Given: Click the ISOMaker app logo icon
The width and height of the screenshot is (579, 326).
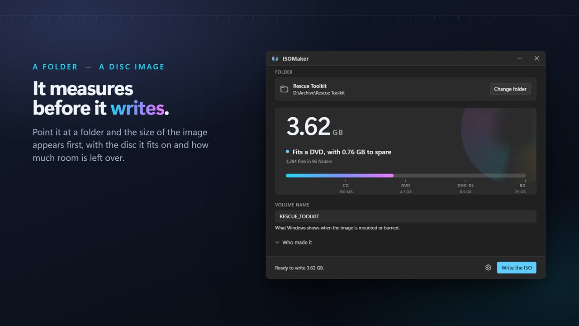Looking at the screenshot, I should 275,58.
